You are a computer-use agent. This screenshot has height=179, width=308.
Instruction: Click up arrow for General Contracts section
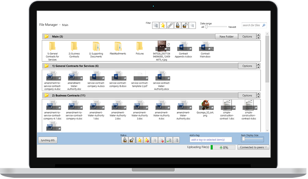(258, 64)
